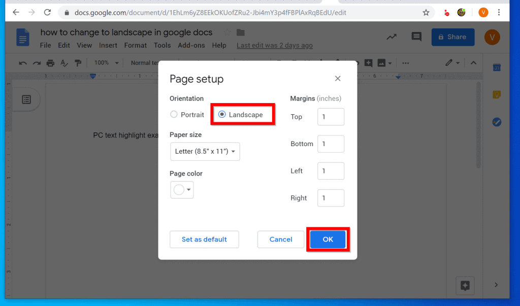Open the Paper size dropdown

205,152
